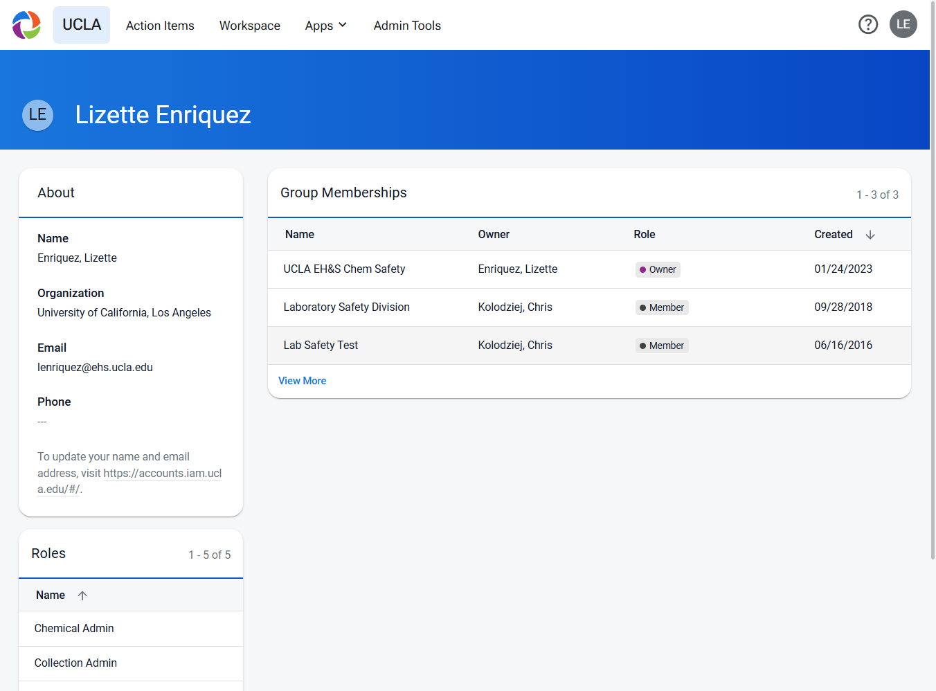Toggle Roles Name sort arrow
The height and width of the screenshot is (691, 936).
coord(82,595)
